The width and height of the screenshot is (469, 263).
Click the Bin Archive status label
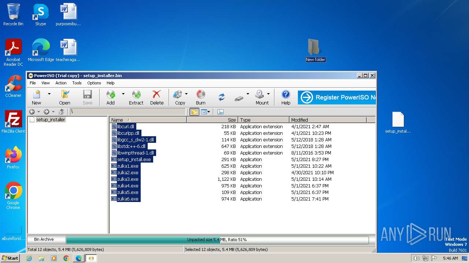point(44,240)
